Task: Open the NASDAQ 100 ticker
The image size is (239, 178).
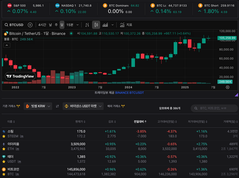Action: point(73,8)
